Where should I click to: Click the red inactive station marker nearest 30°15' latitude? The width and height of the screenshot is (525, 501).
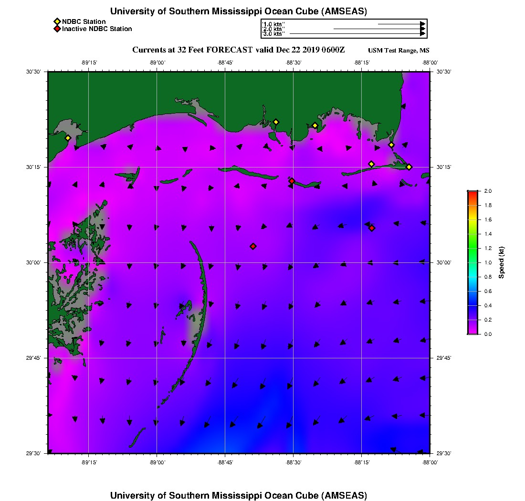pos(292,181)
